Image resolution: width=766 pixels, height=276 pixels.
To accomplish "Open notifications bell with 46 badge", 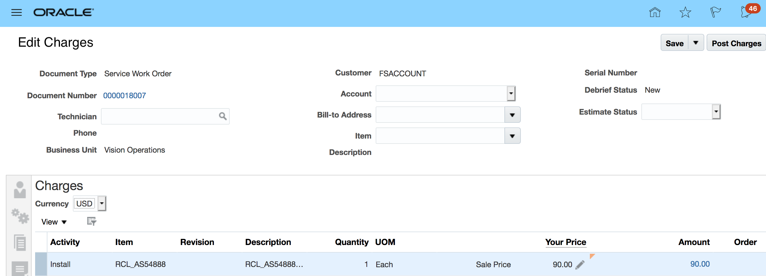I will click(747, 13).
